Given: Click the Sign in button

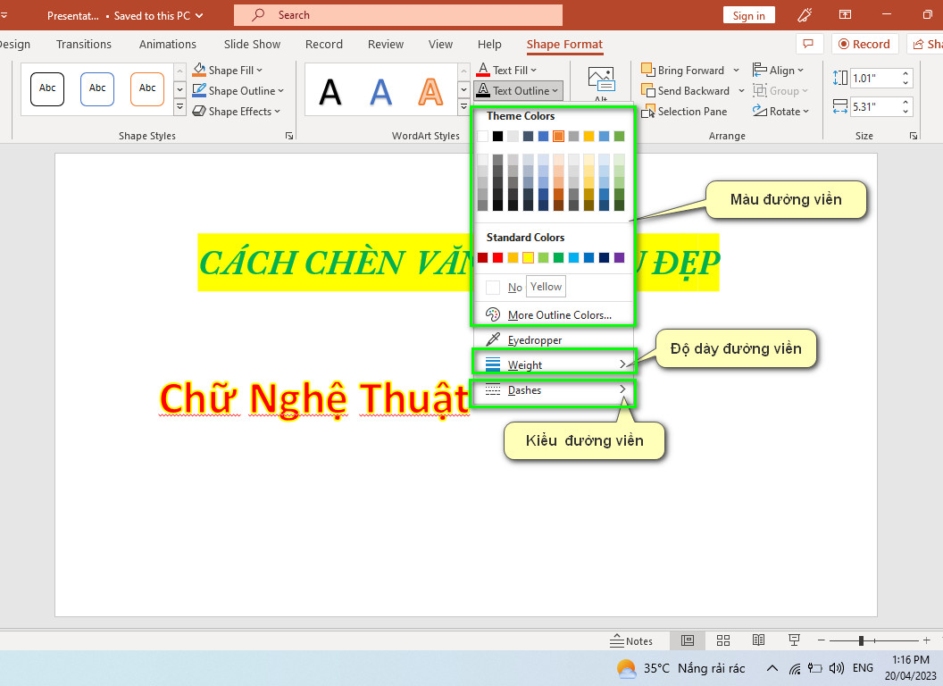Looking at the screenshot, I should 748,16.
